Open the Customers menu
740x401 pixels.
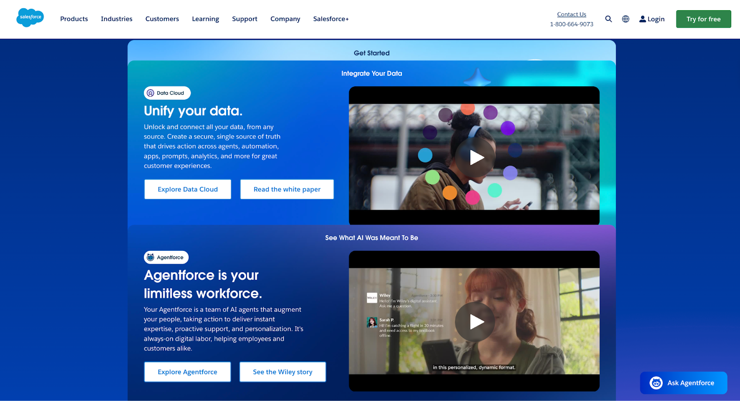[162, 19]
